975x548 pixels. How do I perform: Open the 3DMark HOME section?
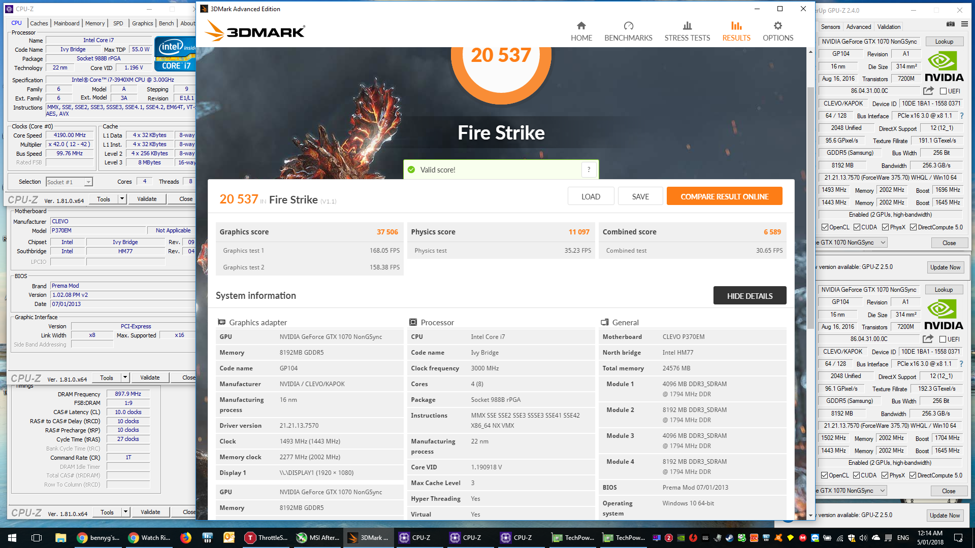[581, 31]
